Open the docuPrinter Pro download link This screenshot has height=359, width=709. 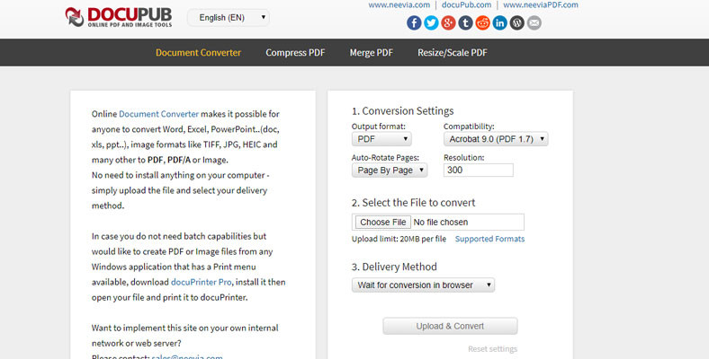pos(201,282)
